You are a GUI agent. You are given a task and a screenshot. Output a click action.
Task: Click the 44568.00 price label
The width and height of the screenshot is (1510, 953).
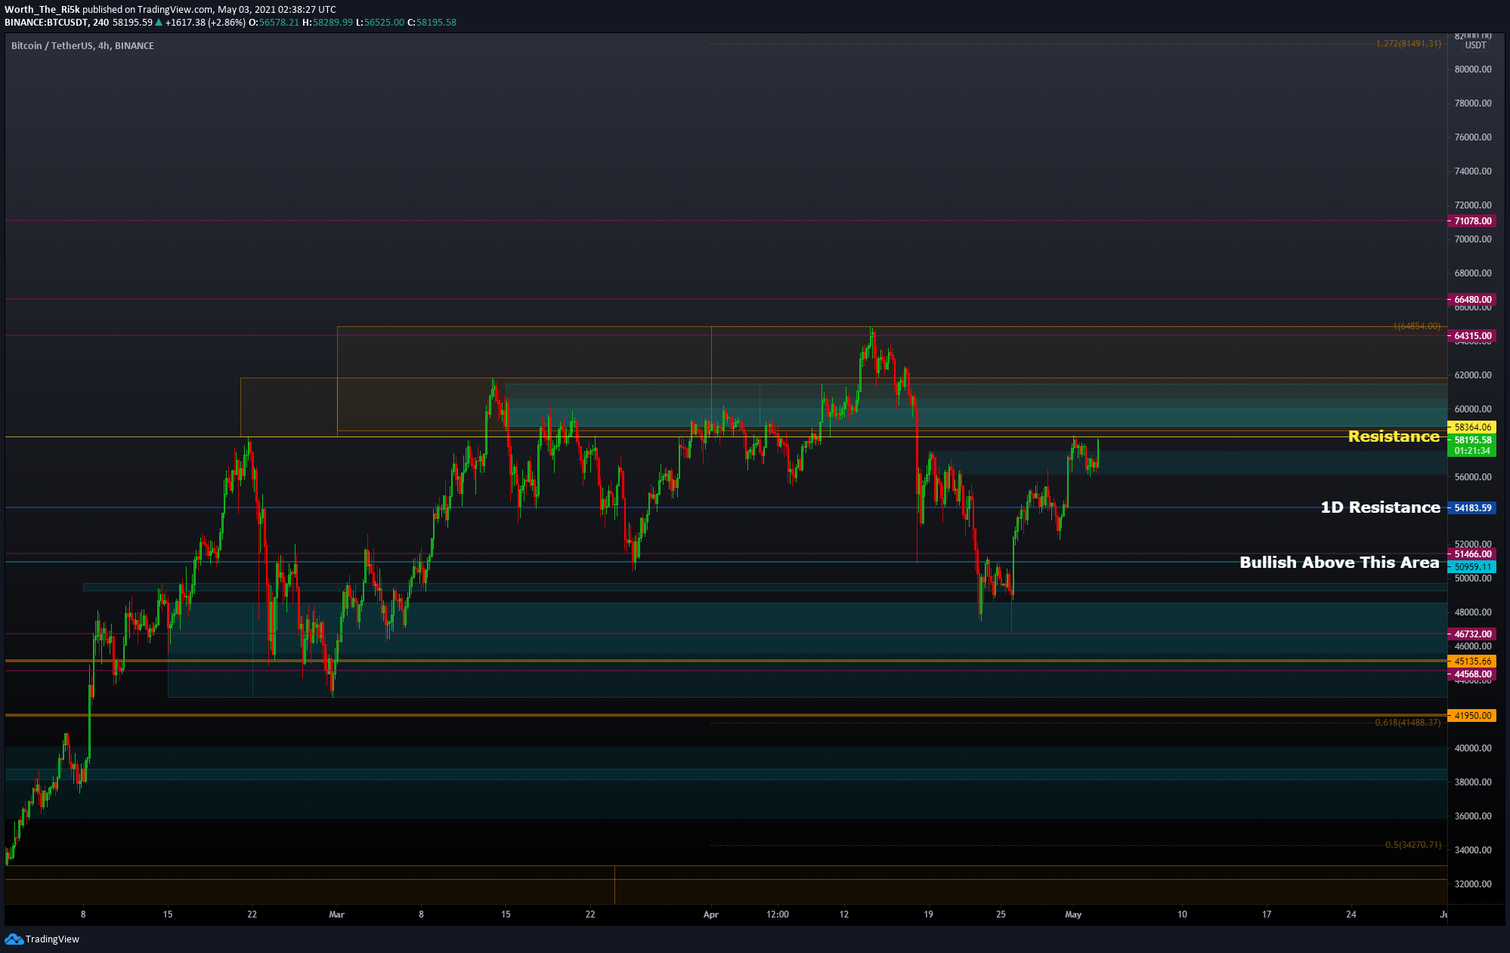coord(1472,674)
